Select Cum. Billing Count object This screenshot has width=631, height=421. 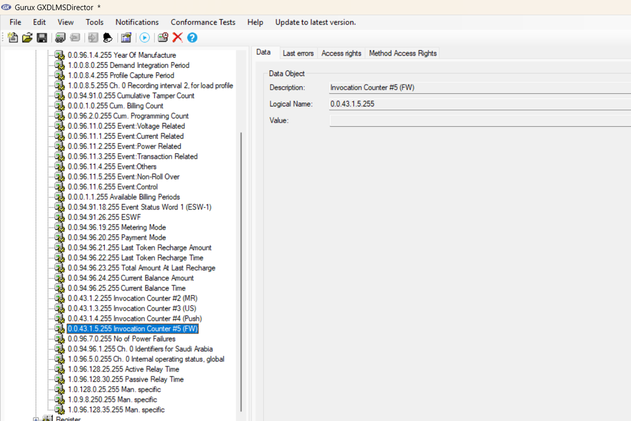[x=115, y=106]
